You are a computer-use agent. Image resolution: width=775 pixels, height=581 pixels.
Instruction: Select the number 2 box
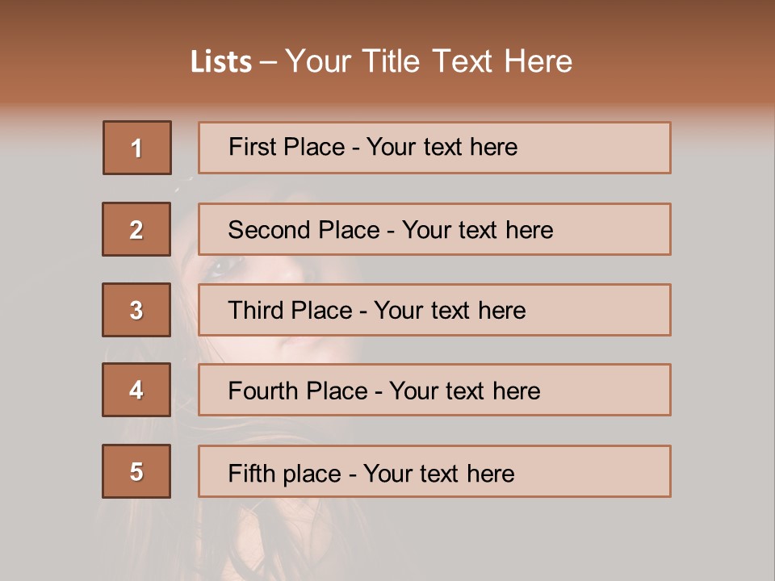(x=136, y=229)
